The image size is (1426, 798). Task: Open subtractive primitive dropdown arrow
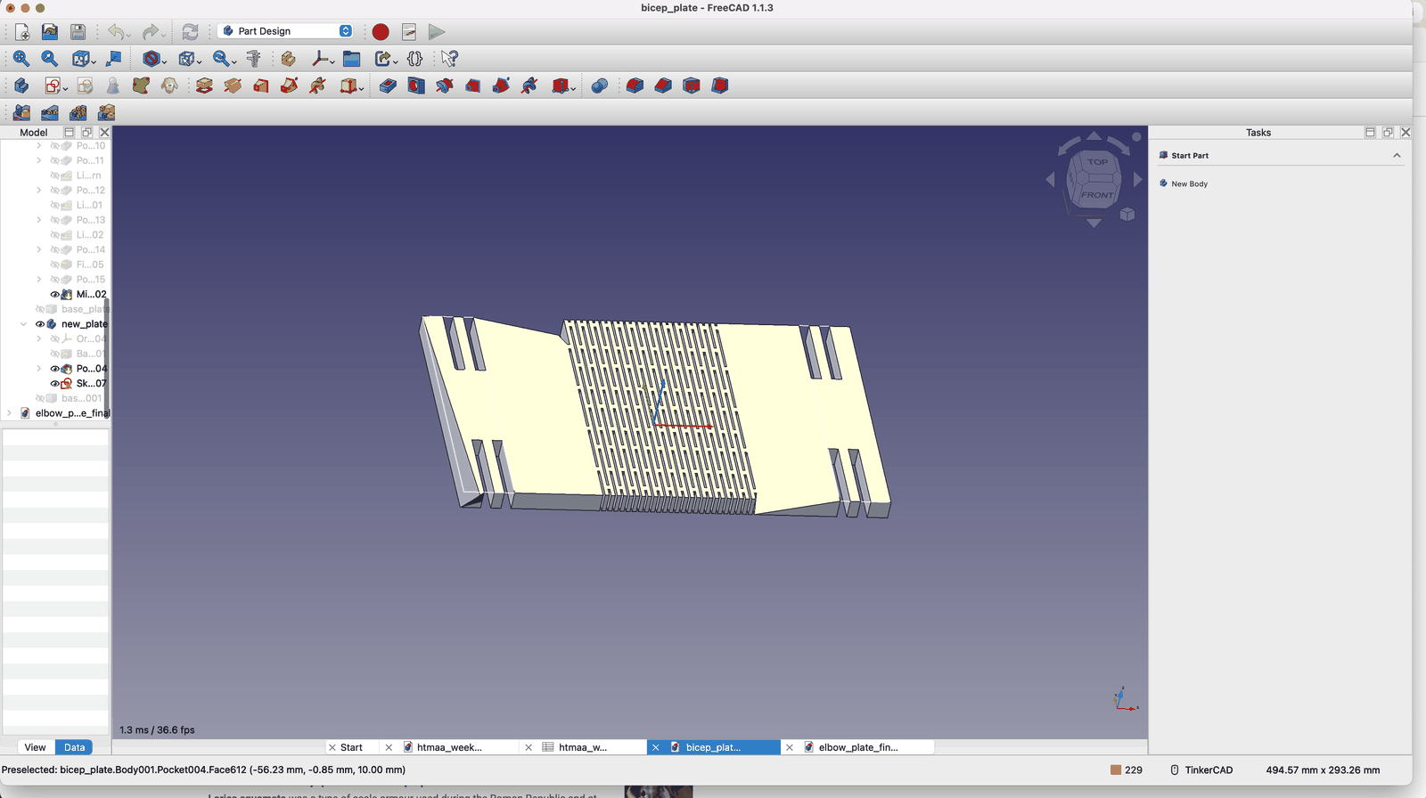pyautogui.click(x=573, y=88)
